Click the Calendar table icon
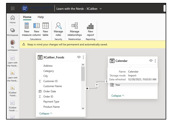The image size is (172, 124). [x=112, y=61]
